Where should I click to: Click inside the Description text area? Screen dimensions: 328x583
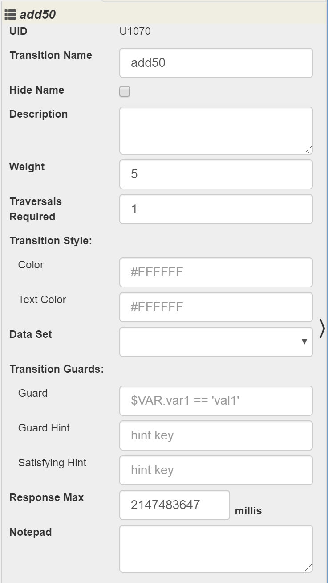pyautogui.click(x=216, y=131)
